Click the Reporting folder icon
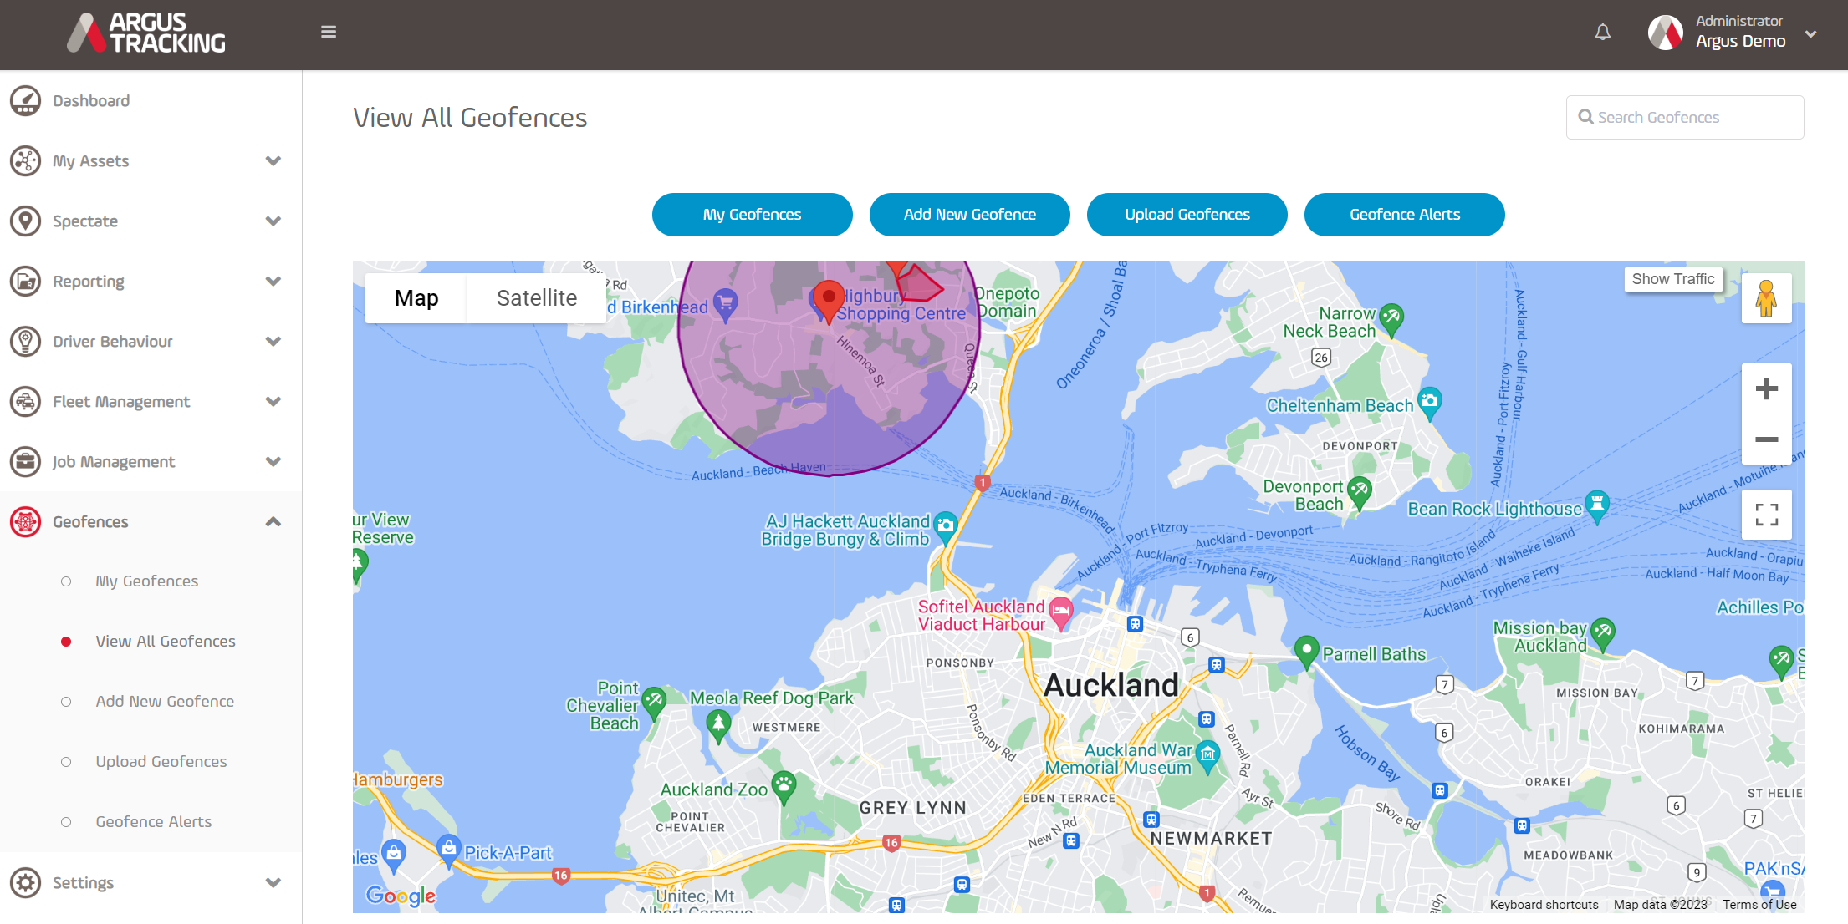1848x924 pixels. [x=25, y=281]
